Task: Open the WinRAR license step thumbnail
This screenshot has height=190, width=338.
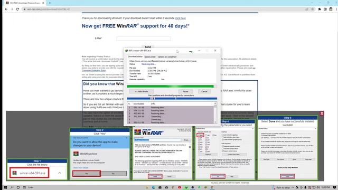Action: click(162, 154)
